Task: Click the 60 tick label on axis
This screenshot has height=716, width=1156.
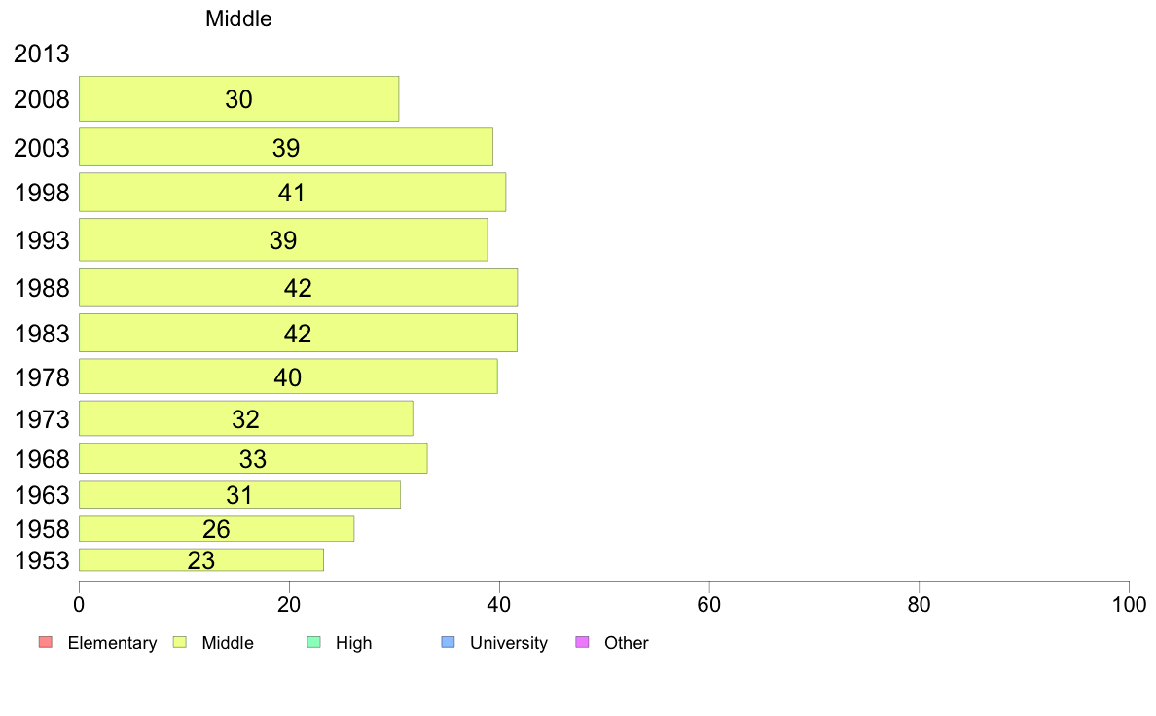Action: [708, 605]
